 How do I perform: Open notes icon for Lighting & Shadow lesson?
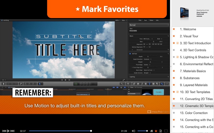point(177,57)
